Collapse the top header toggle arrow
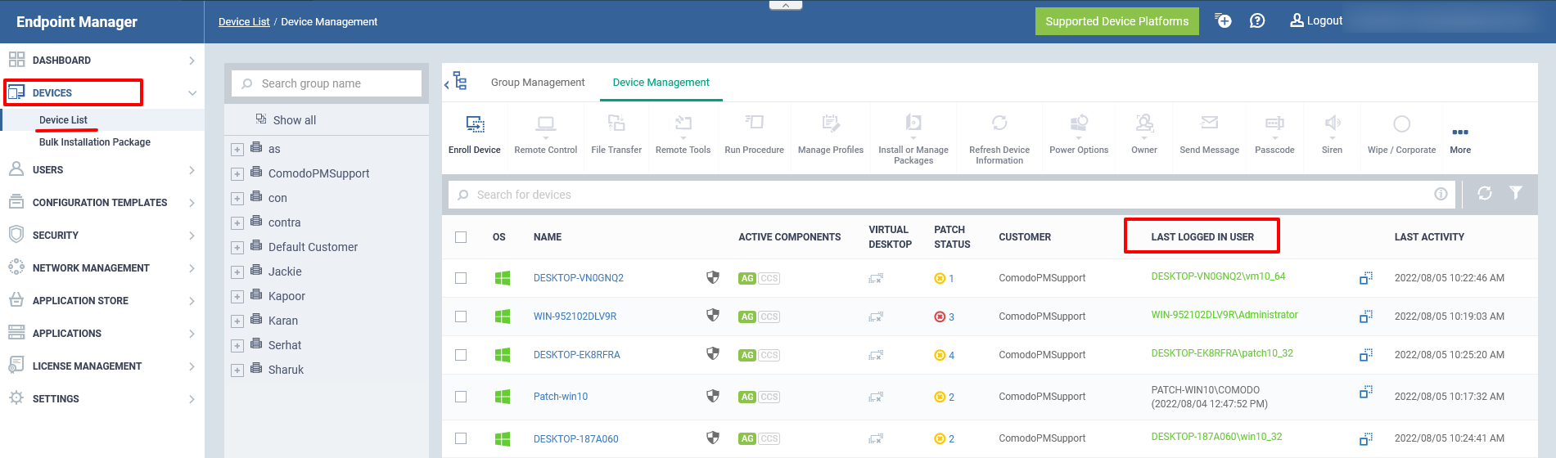 [786, 5]
